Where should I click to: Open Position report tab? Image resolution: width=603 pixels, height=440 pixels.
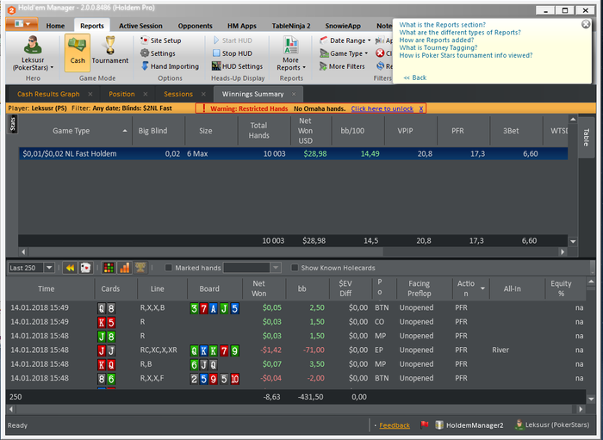(x=121, y=94)
